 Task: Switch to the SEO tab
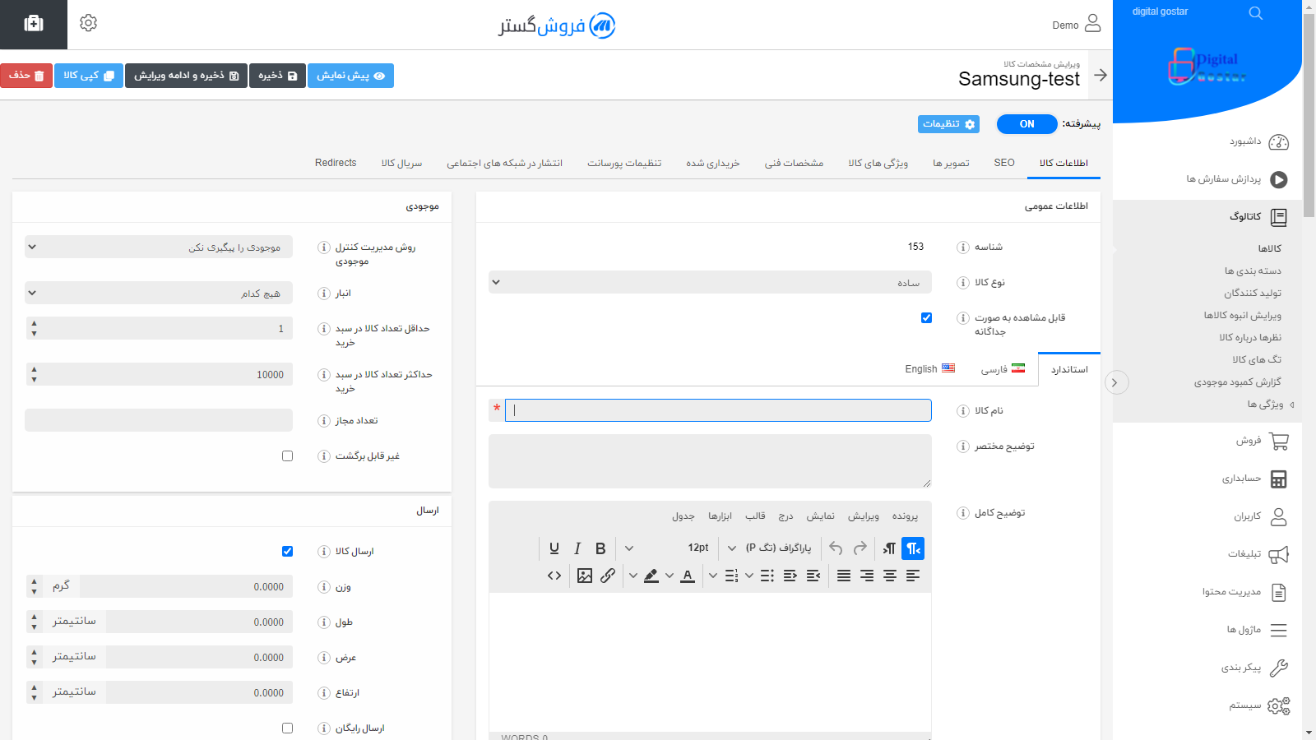click(x=1003, y=163)
